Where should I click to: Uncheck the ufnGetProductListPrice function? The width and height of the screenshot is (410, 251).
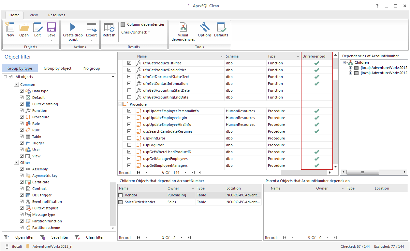(x=129, y=63)
